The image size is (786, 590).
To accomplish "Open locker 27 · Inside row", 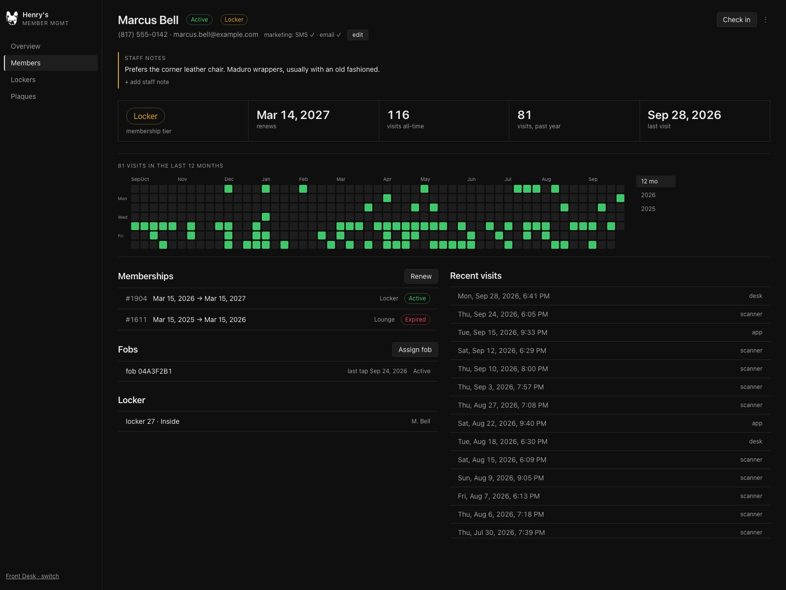I will [x=278, y=421].
